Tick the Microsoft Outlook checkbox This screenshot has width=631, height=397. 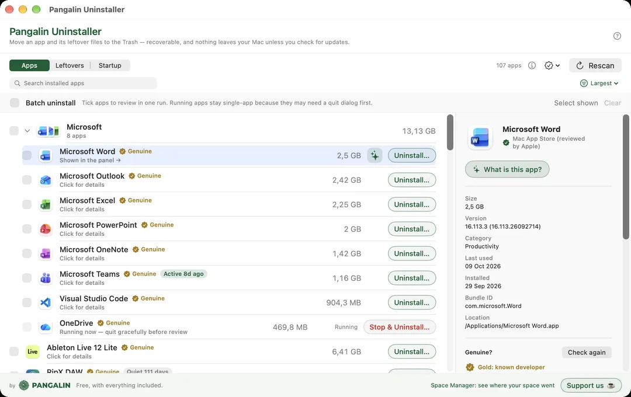[27, 180]
